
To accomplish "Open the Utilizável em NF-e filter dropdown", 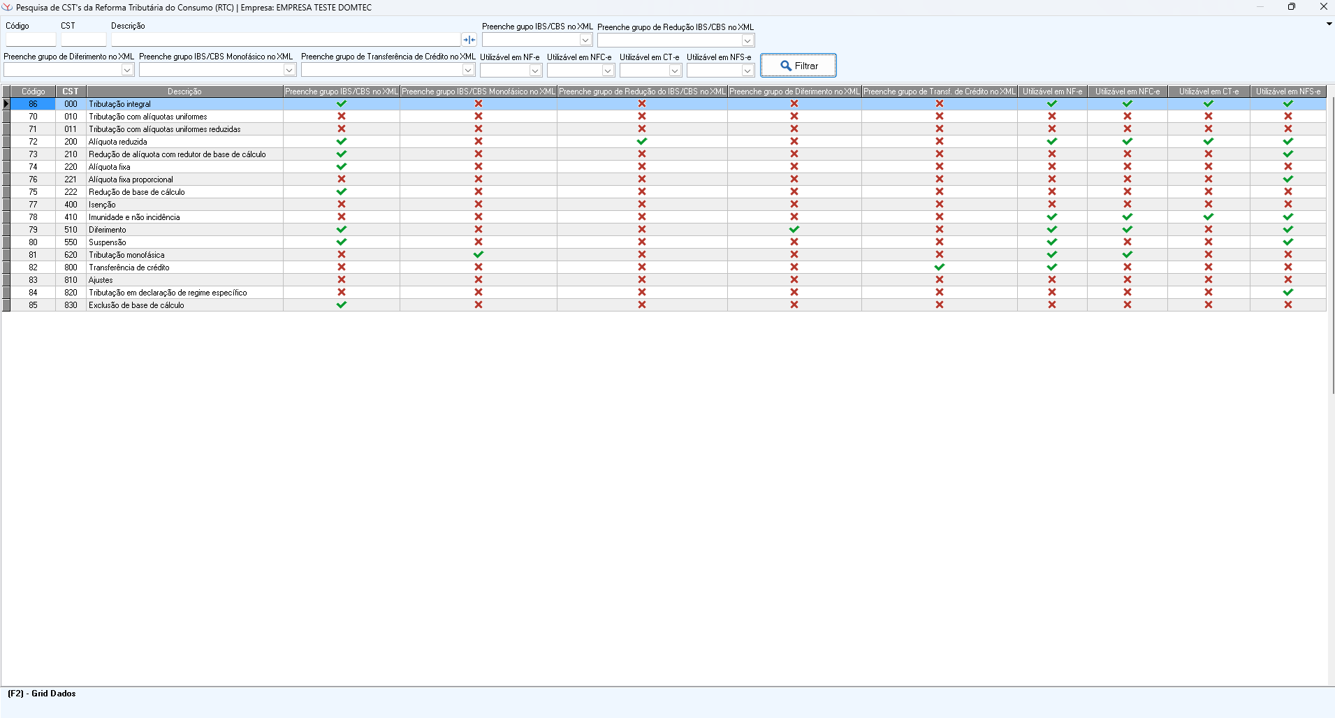I will (x=535, y=71).
